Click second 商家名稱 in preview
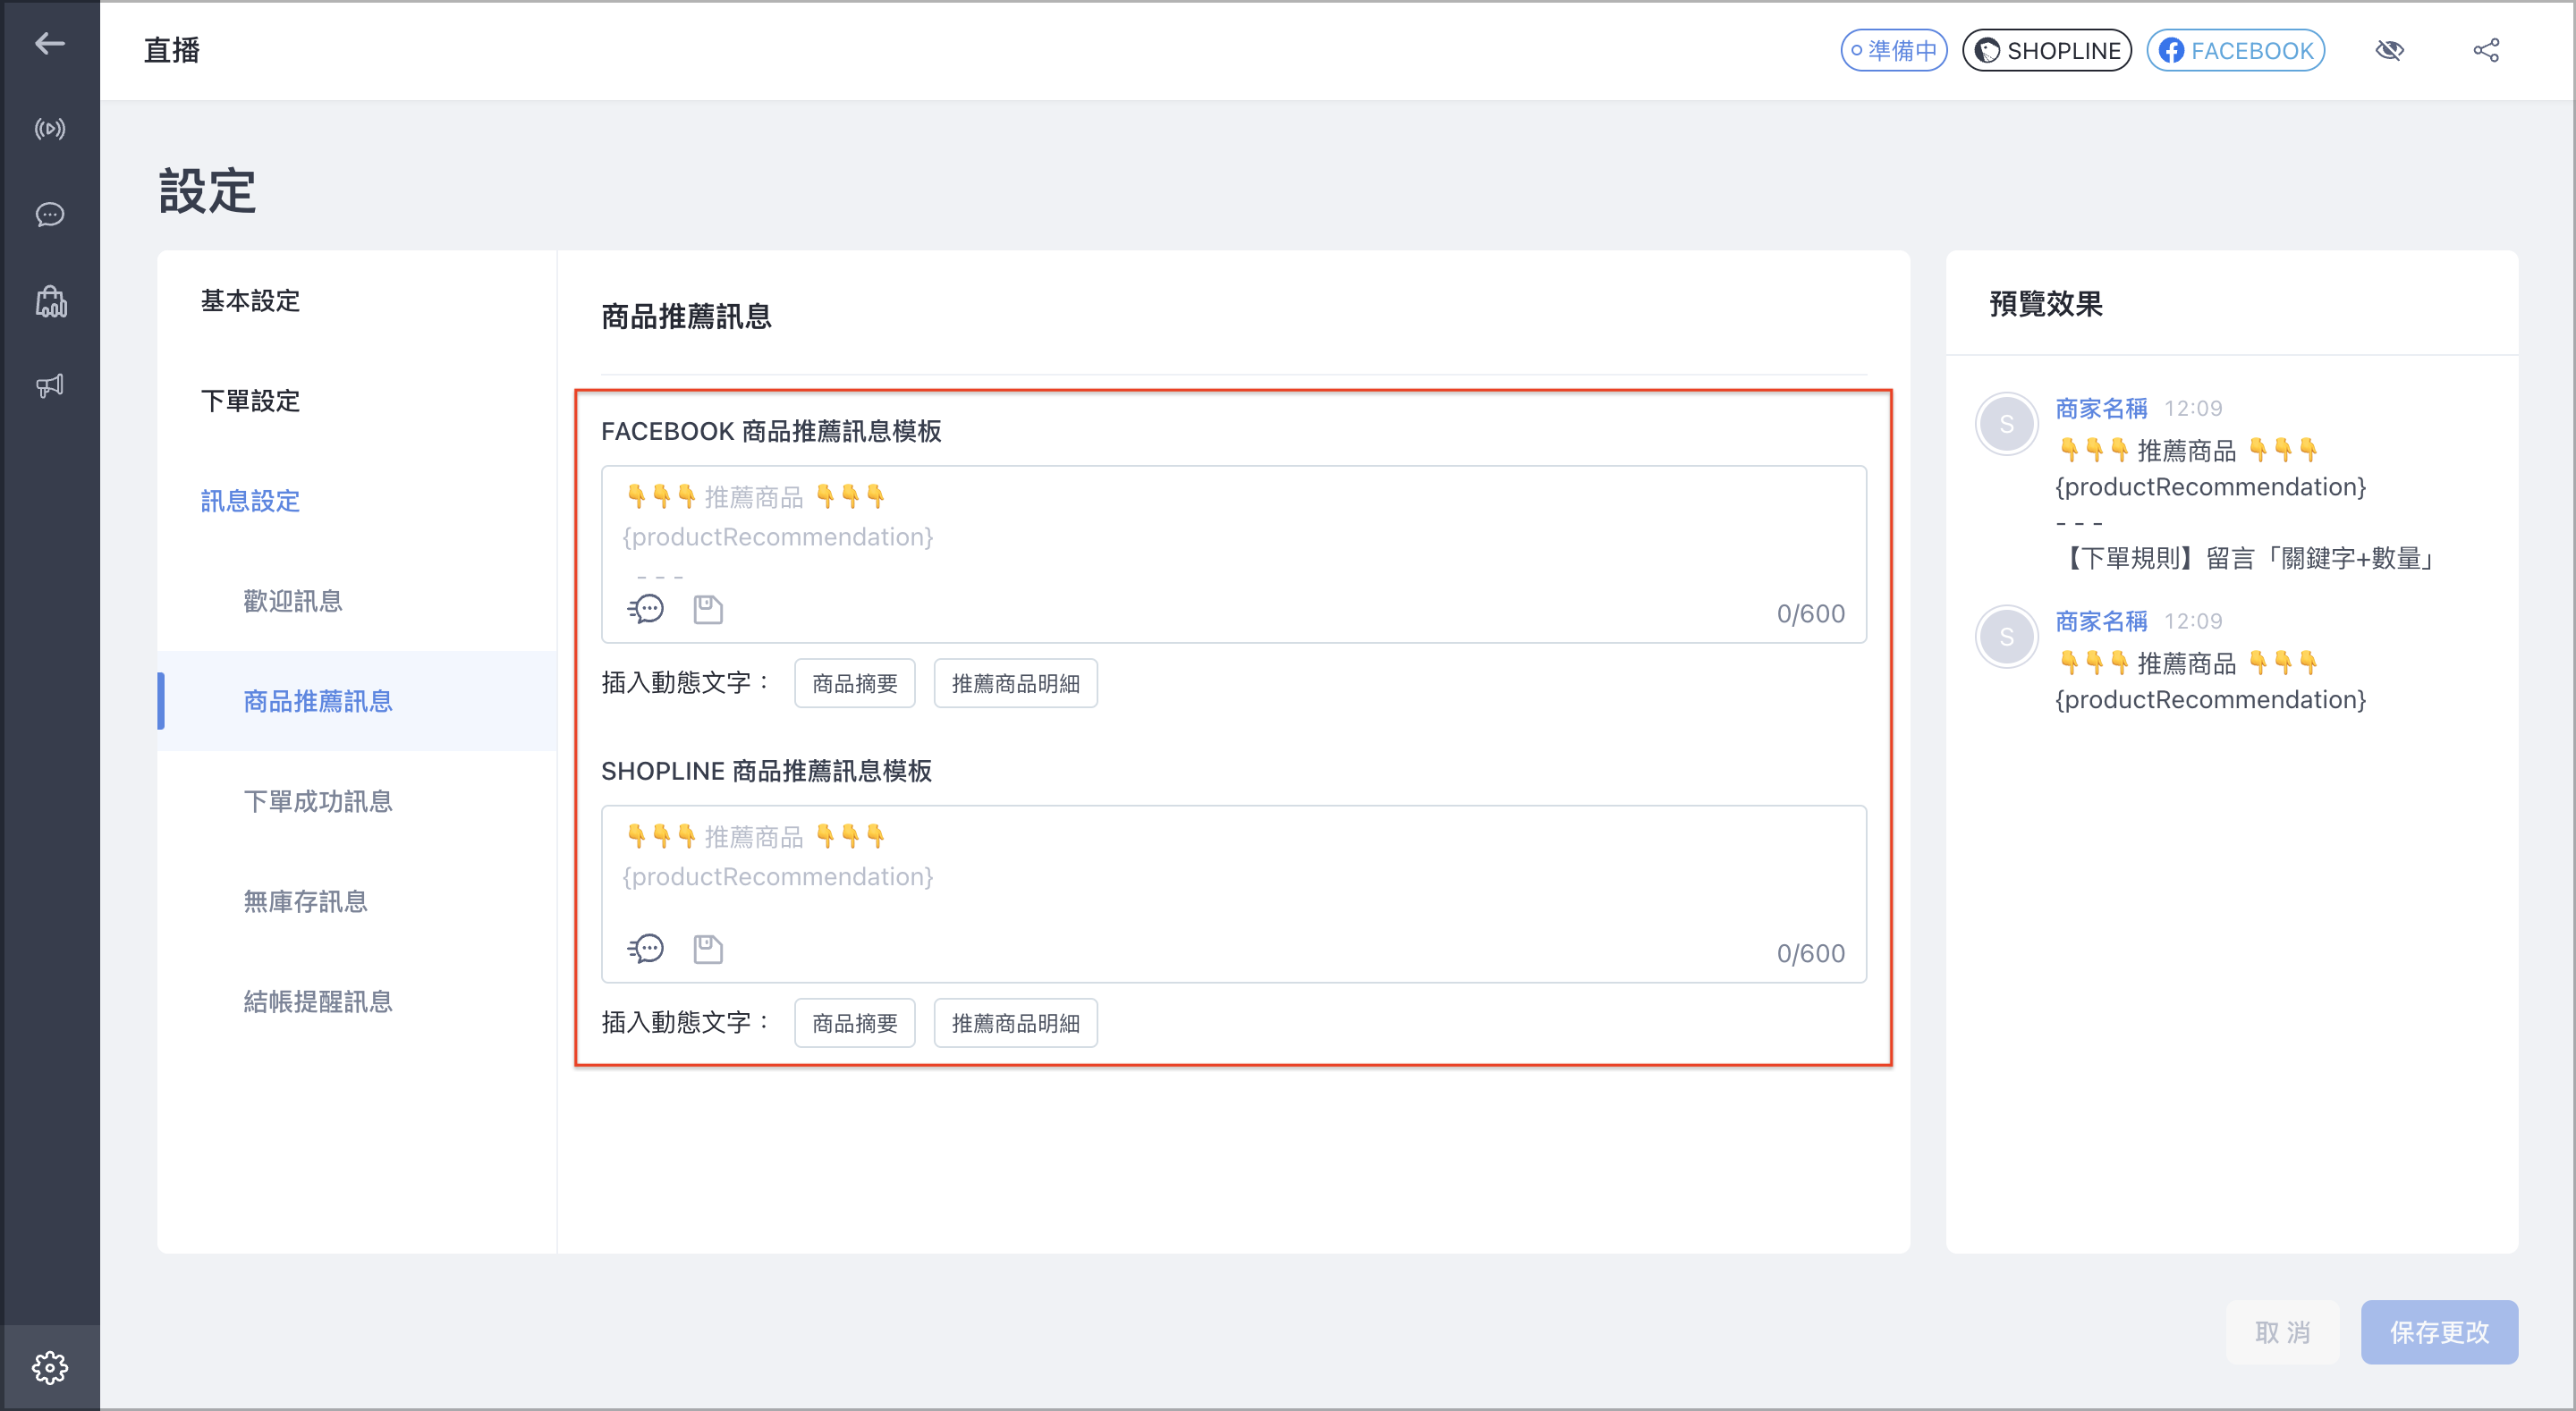The height and width of the screenshot is (1411, 2576). tap(2101, 621)
